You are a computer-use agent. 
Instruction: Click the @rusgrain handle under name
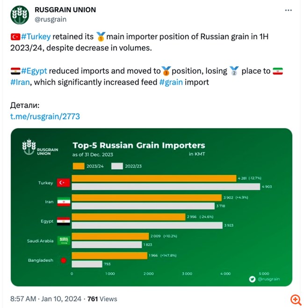pos(51,19)
